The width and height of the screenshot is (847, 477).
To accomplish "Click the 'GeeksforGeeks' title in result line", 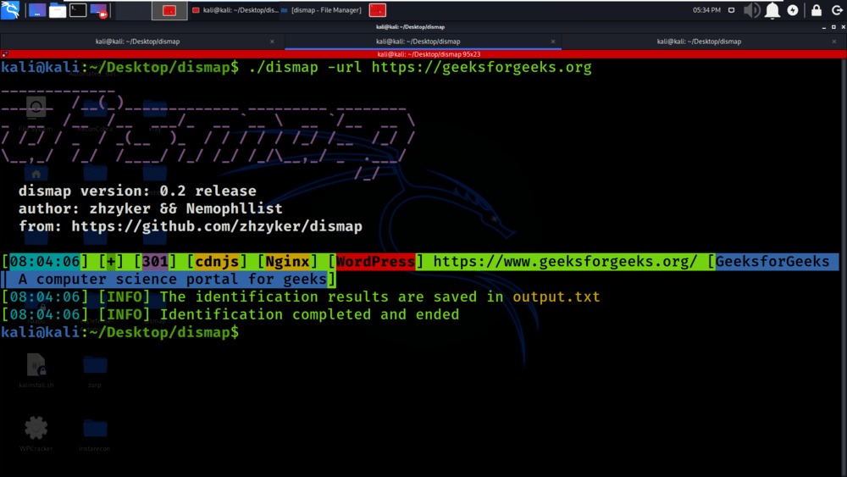I will click(x=772, y=262).
